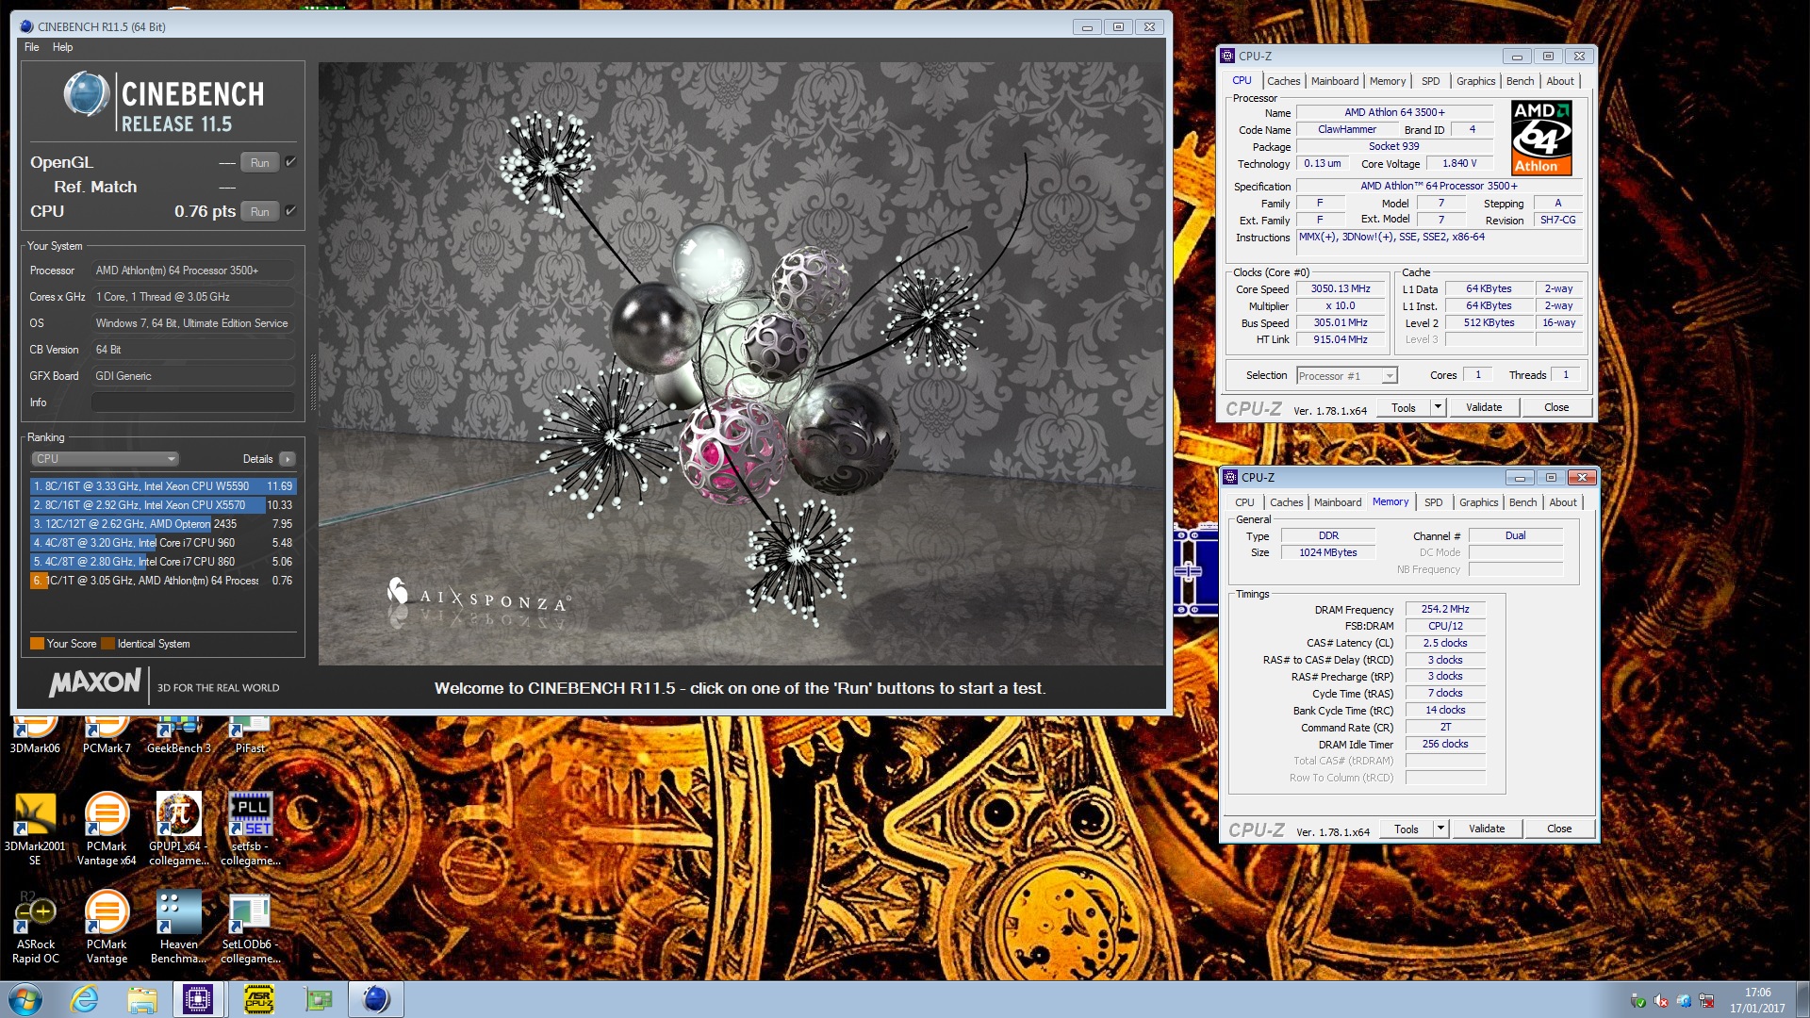Click Close button in upper CPU-Z window
1810x1018 pixels.
1556,407
